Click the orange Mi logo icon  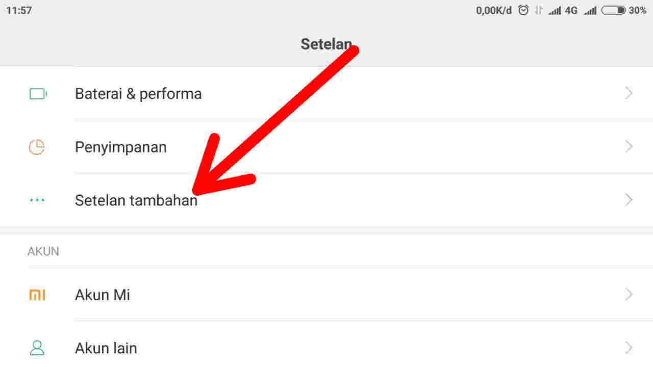(37, 295)
